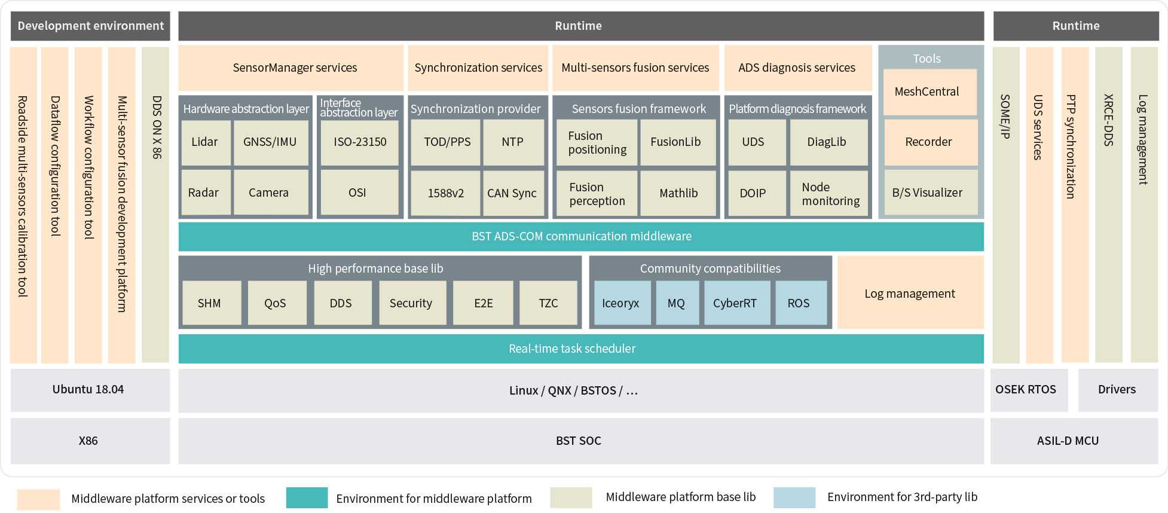Select the vertical PTP synchronization column

[x=1074, y=204]
